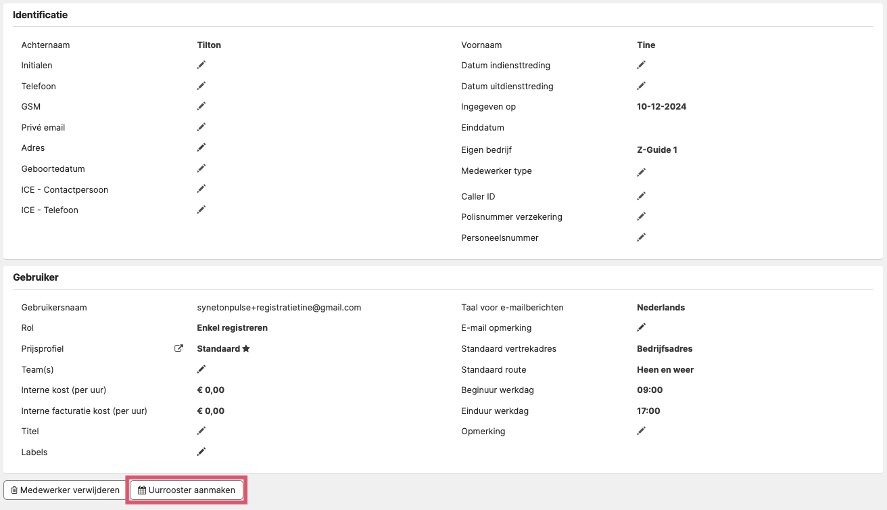Click the Interne kost value € 0,00
887x510 pixels.
tap(211, 390)
